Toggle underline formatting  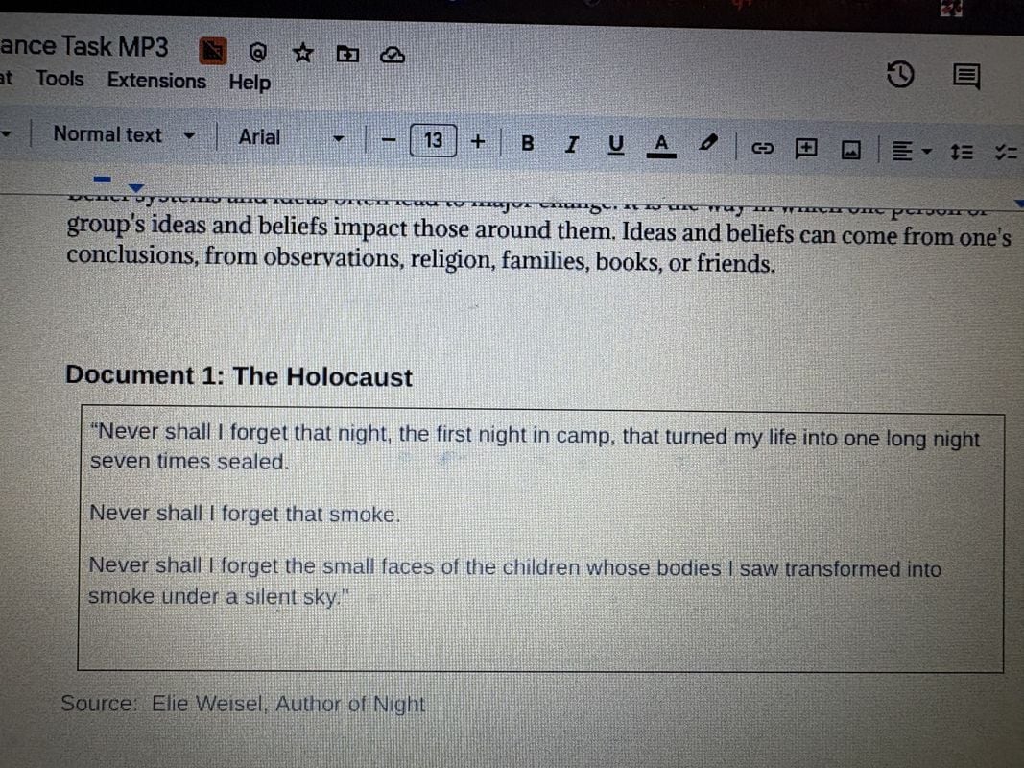616,145
